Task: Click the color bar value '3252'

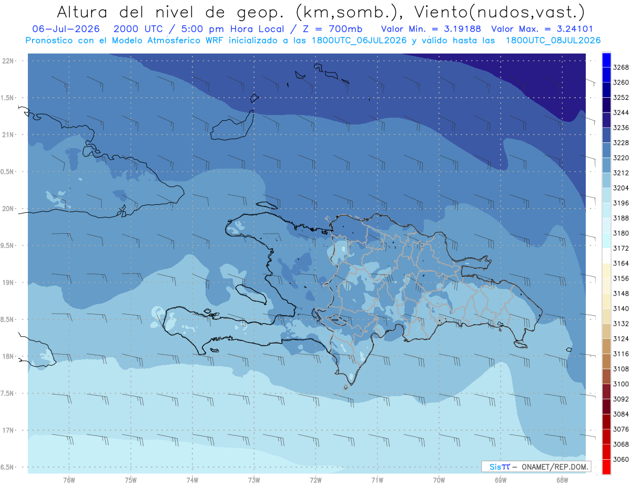Action: click(621, 98)
